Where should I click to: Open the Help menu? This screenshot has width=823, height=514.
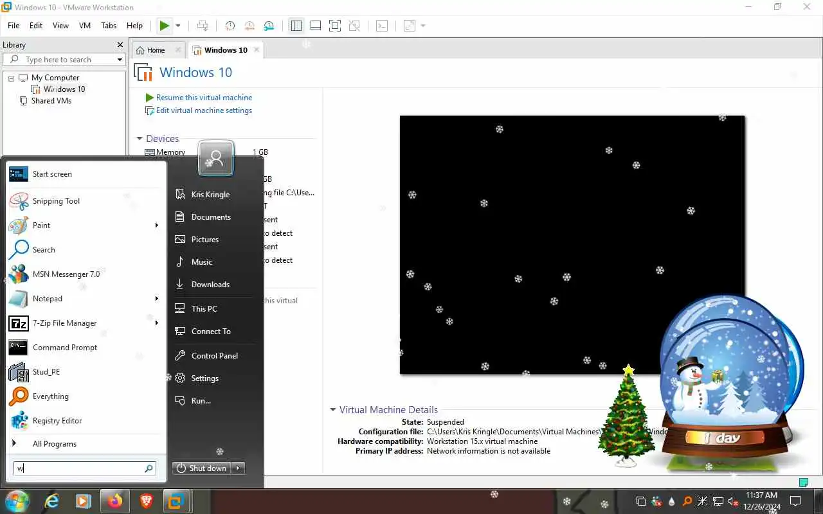click(134, 26)
